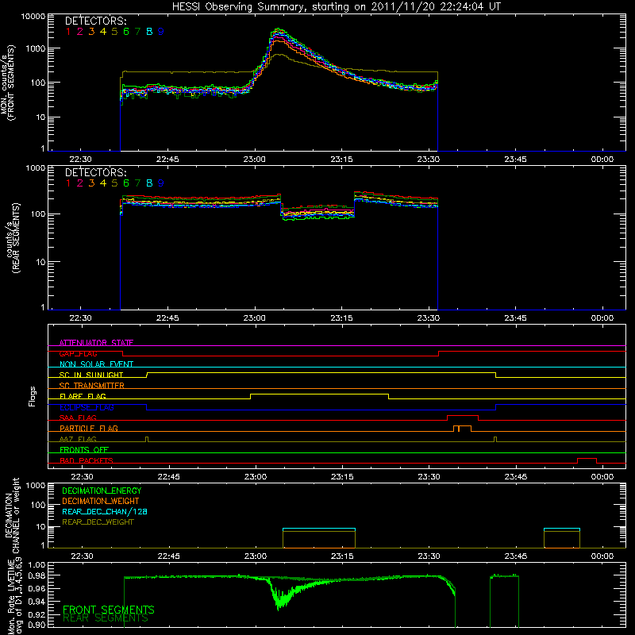
Task: Click the ATTENUATOR_STATE flag label
Action: point(96,343)
